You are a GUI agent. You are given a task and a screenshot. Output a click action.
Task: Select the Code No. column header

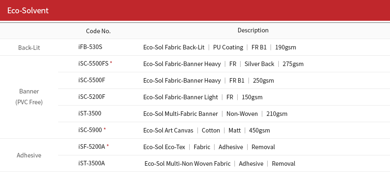[98, 31]
